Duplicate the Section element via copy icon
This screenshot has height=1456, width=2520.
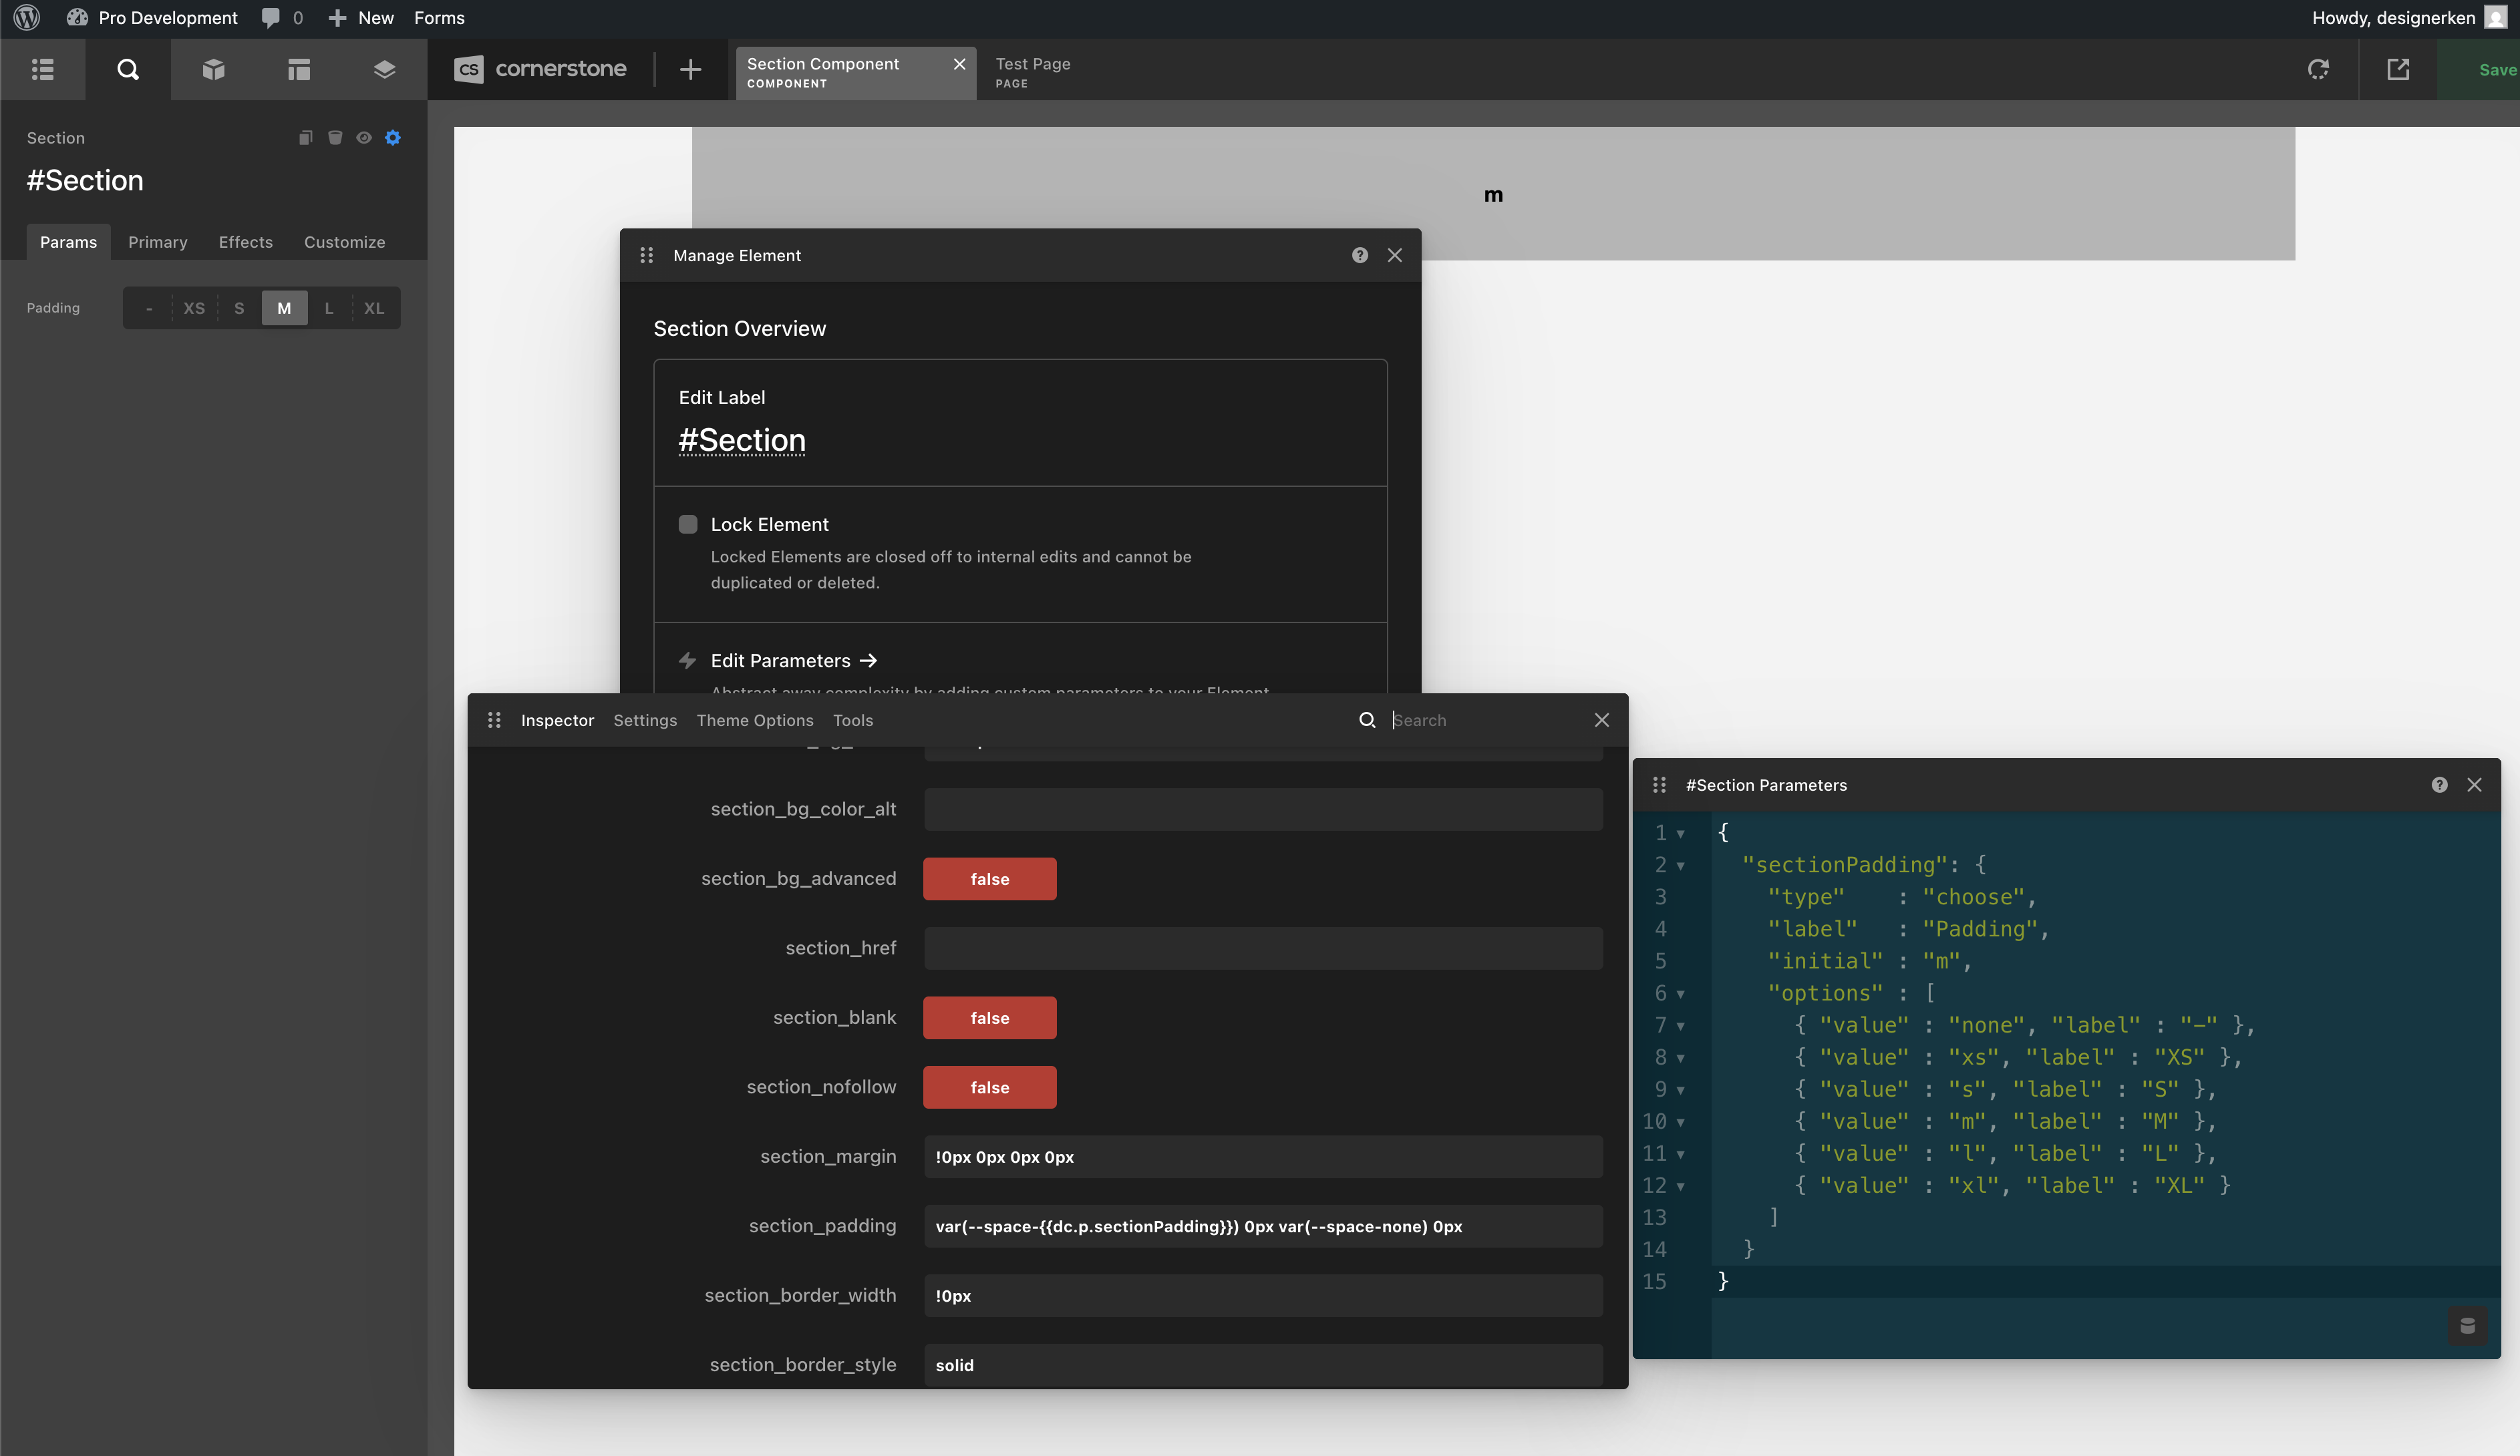[x=306, y=138]
